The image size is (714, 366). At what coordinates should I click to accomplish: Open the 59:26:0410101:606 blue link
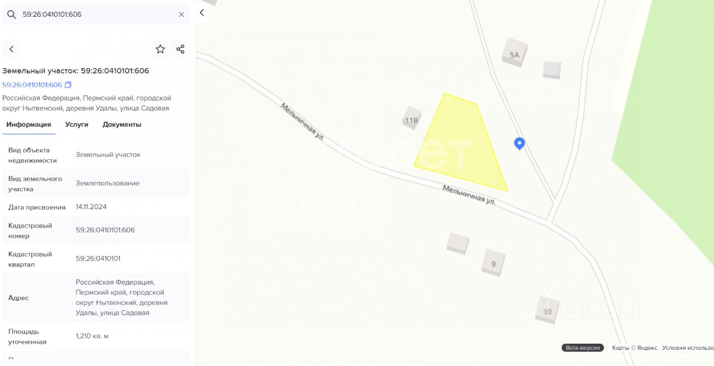[x=32, y=85]
